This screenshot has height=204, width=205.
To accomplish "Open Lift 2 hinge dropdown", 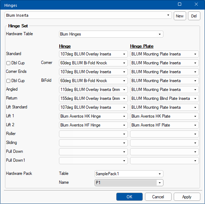I will 93,125.
